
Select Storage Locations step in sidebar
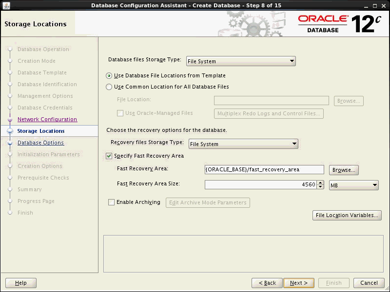[41, 131]
